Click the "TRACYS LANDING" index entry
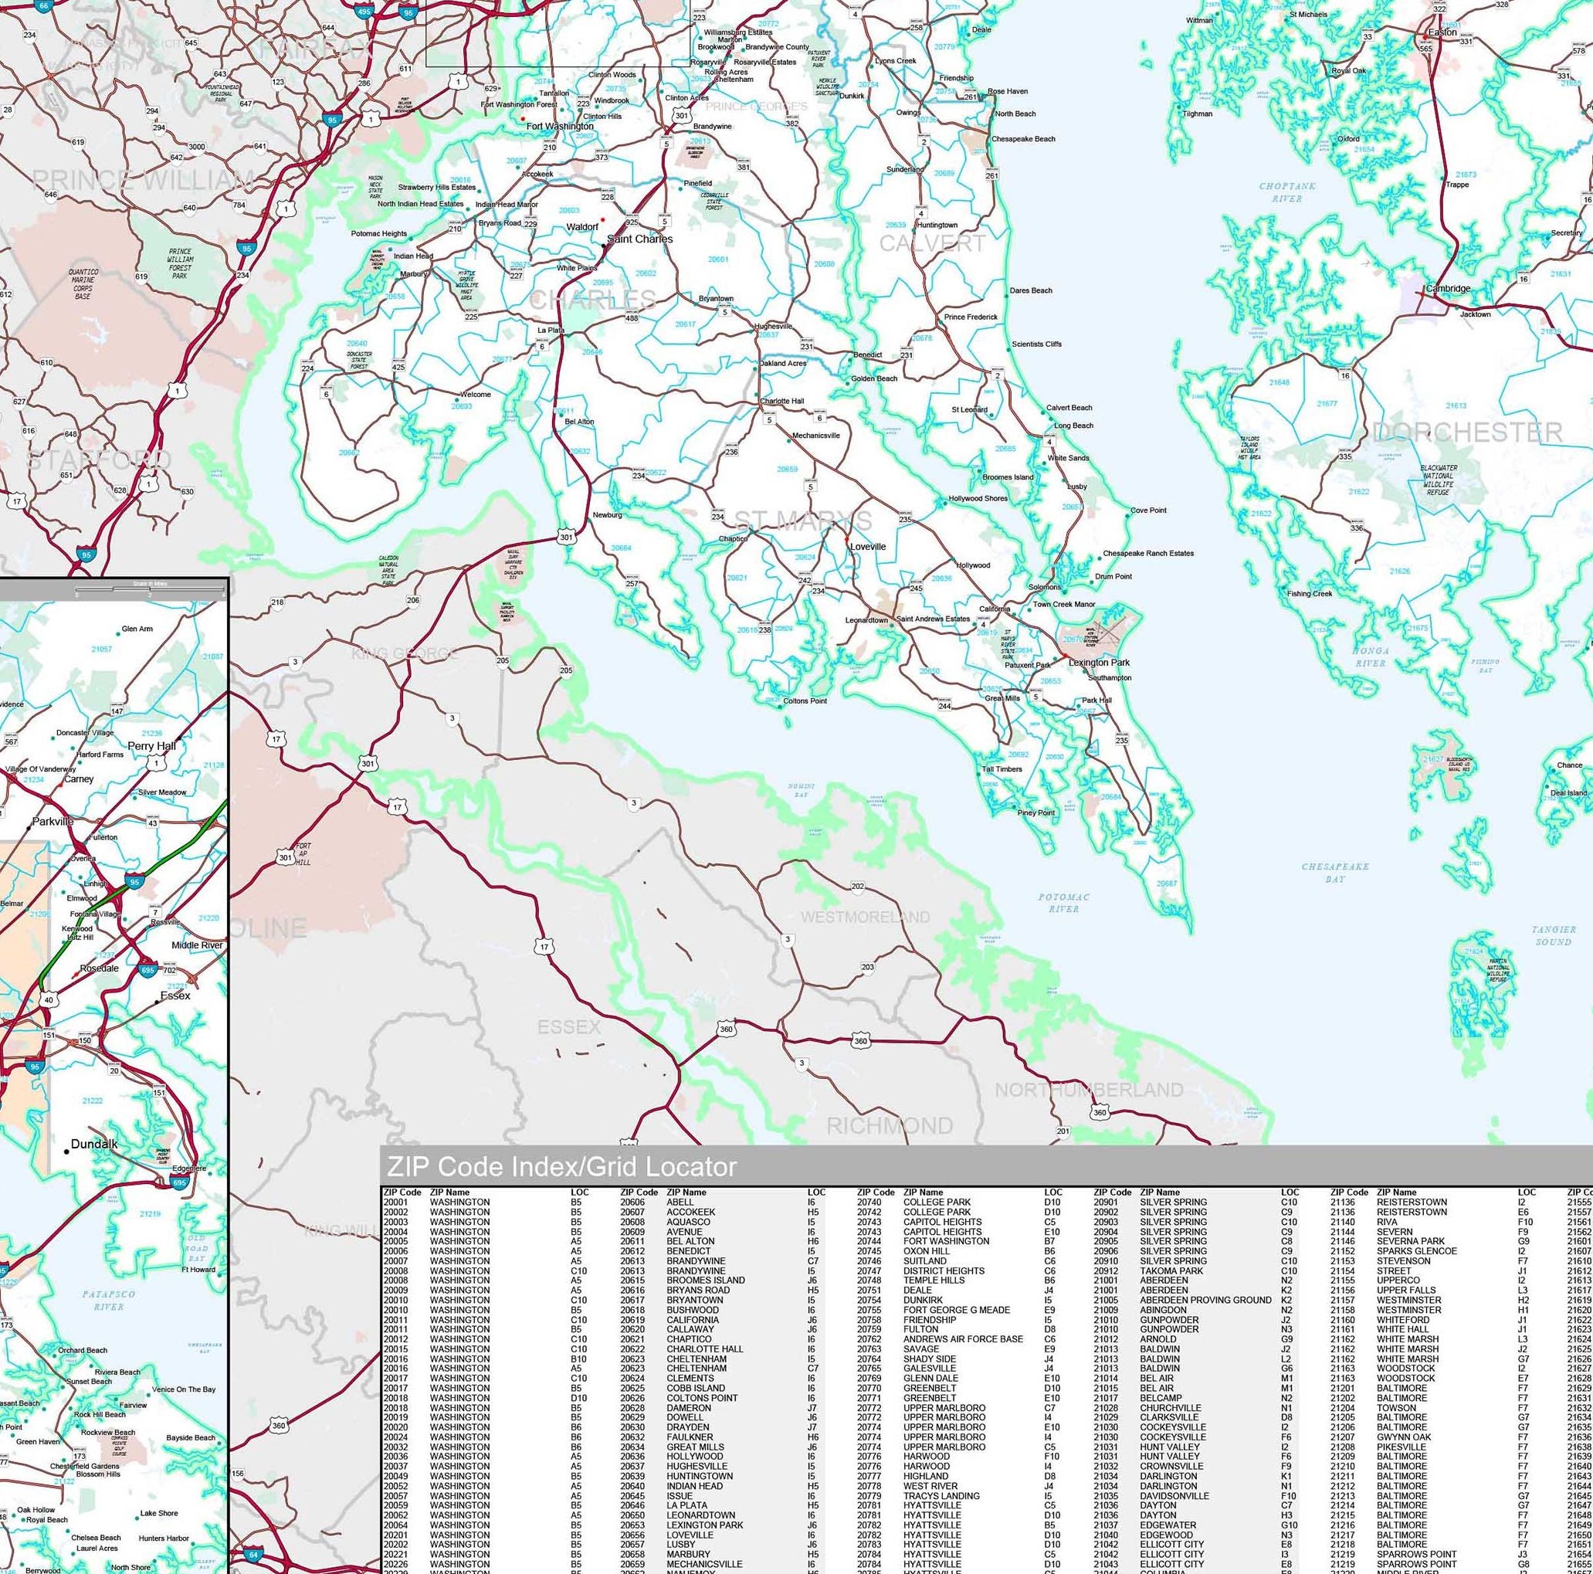The height and width of the screenshot is (1574, 1593). pyautogui.click(x=941, y=1496)
